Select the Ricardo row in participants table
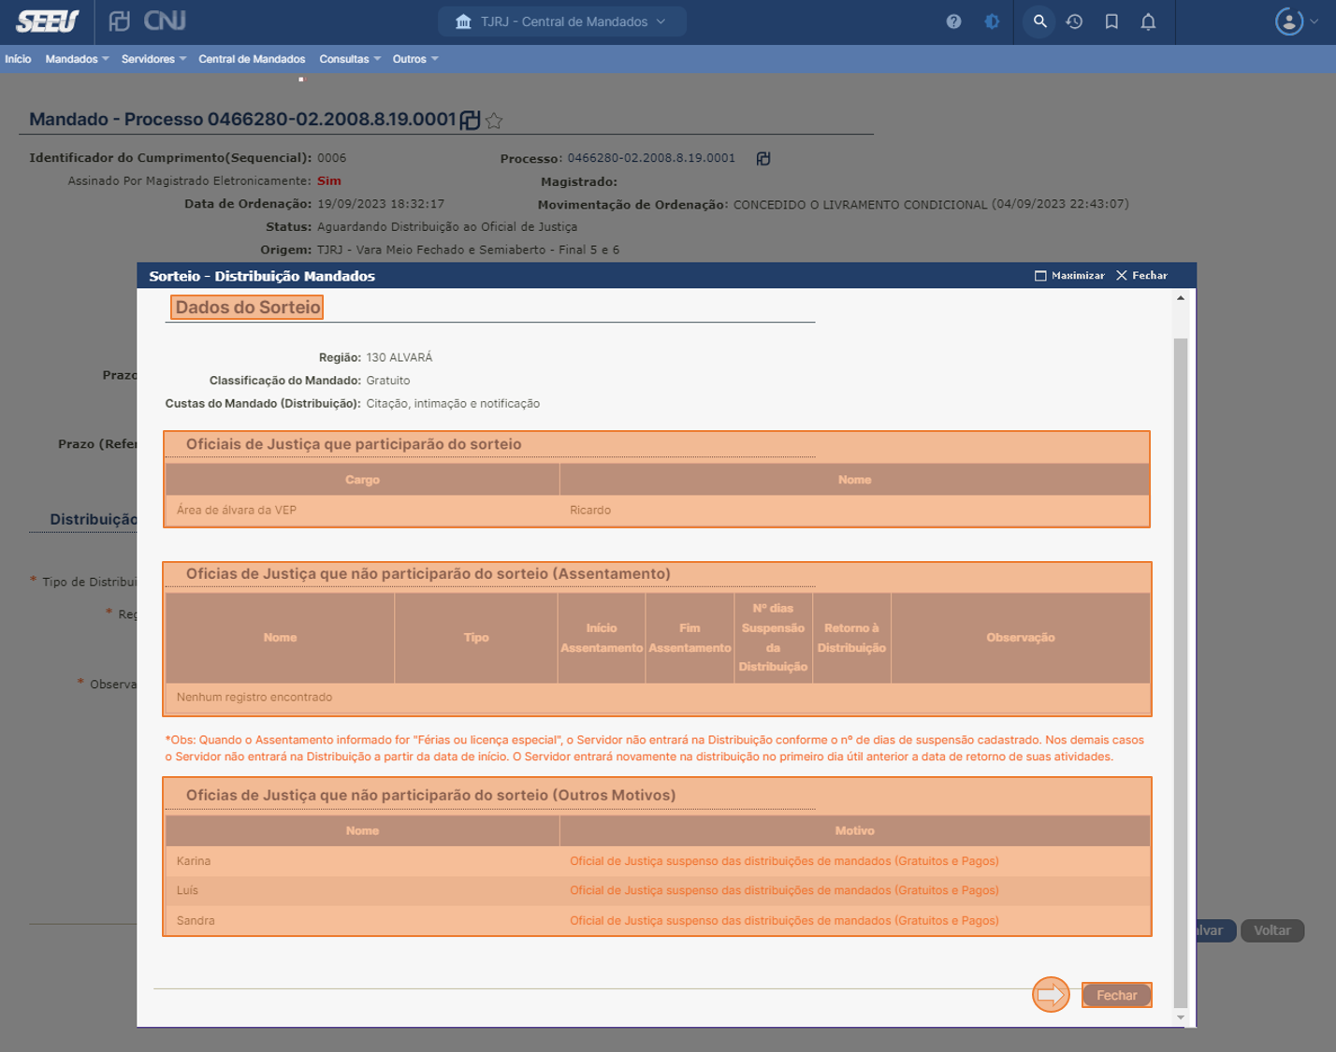This screenshot has width=1336, height=1052. pyautogui.click(x=658, y=510)
